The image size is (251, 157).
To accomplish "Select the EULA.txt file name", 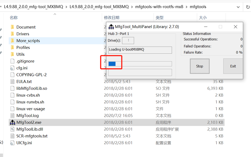I will 24,82.
